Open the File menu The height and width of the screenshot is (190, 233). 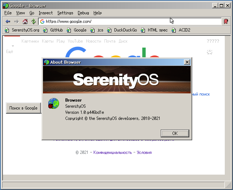[8, 13]
